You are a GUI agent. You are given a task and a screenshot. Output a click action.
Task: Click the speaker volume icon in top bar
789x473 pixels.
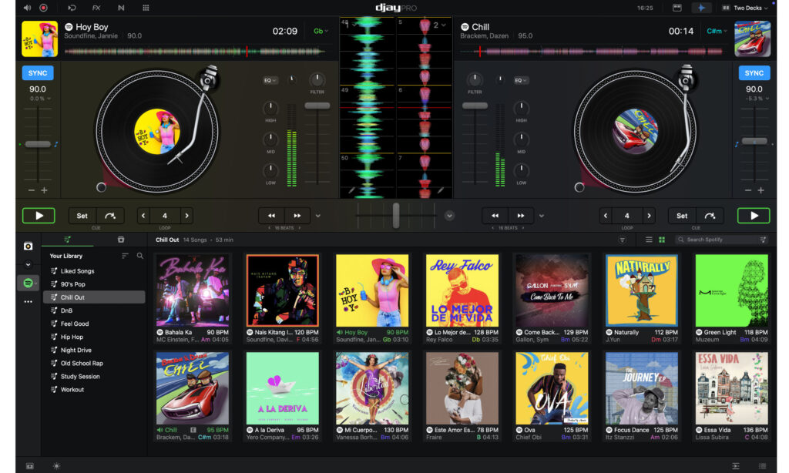(27, 8)
